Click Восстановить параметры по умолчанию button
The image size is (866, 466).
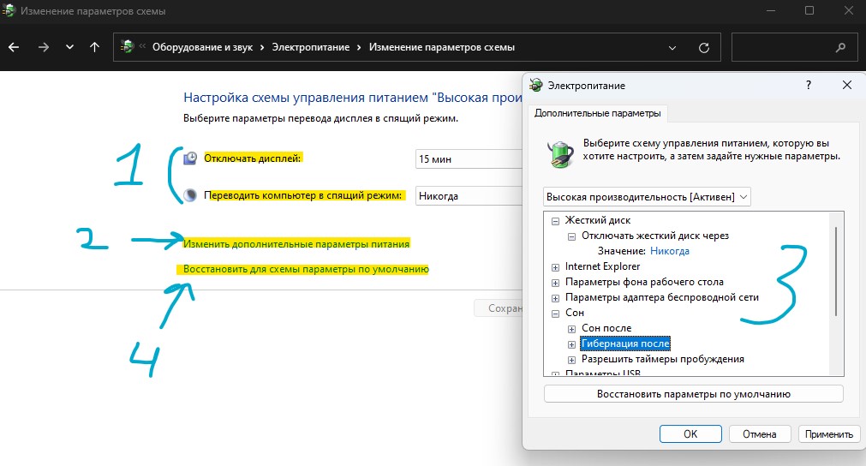pos(693,394)
